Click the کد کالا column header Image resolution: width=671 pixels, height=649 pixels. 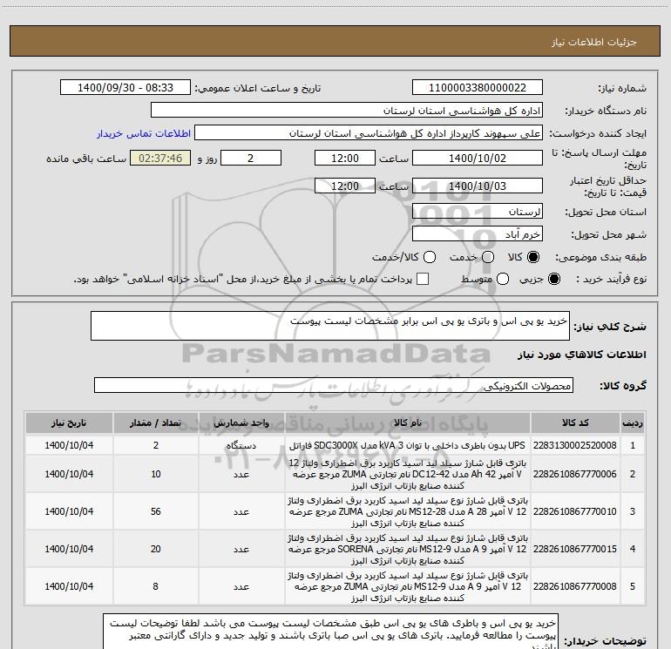[x=575, y=423]
